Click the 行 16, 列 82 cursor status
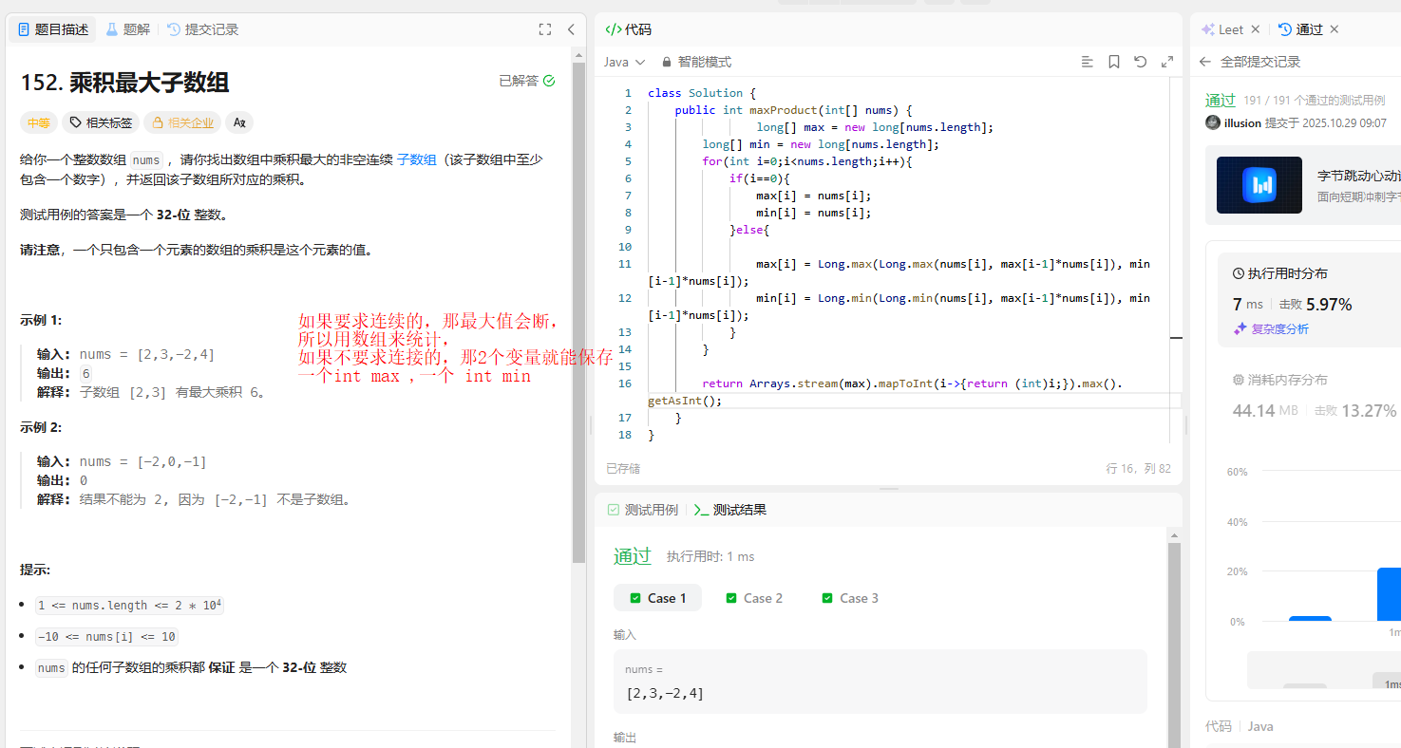The image size is (1401, 748). (1139, 468)
